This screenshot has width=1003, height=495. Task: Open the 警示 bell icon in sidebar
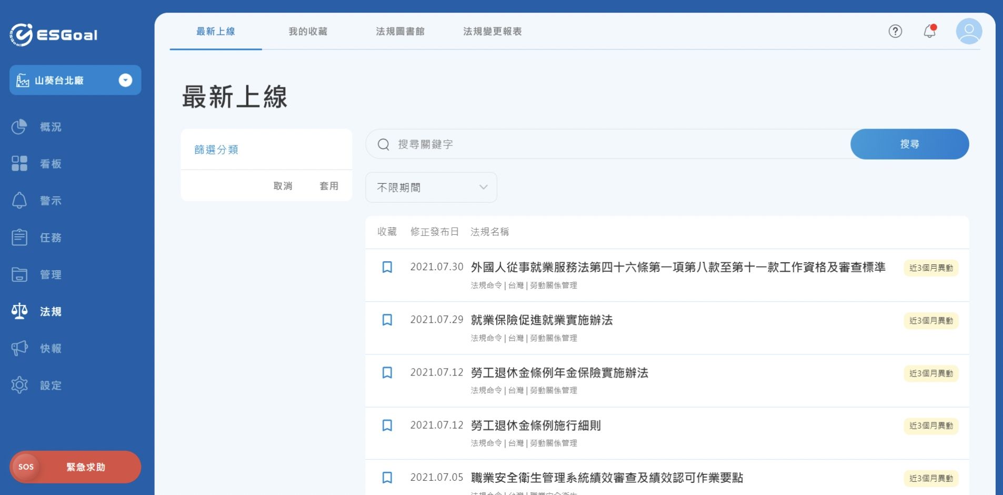pyautogui.click(x=19, y=201)
